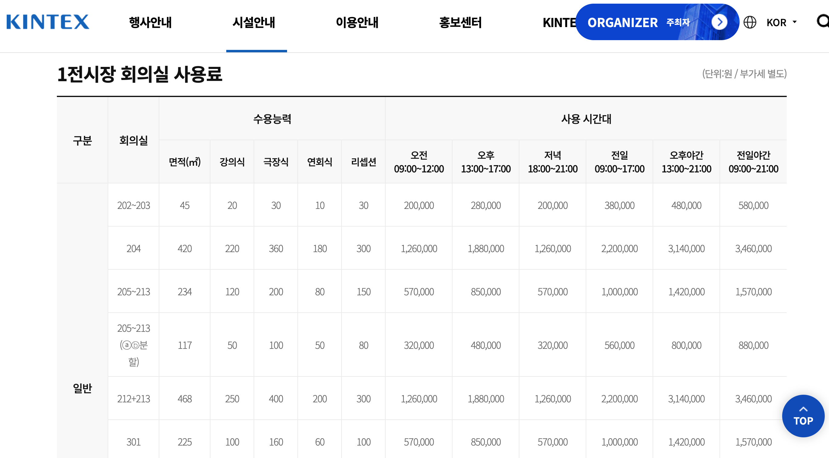Open the 홍보센터 menu
The image size is (829, 458).
click(x=460, y=22)
